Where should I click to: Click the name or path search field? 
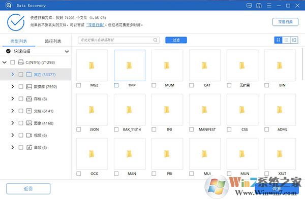pyautogui.click(x=118, y=40)
